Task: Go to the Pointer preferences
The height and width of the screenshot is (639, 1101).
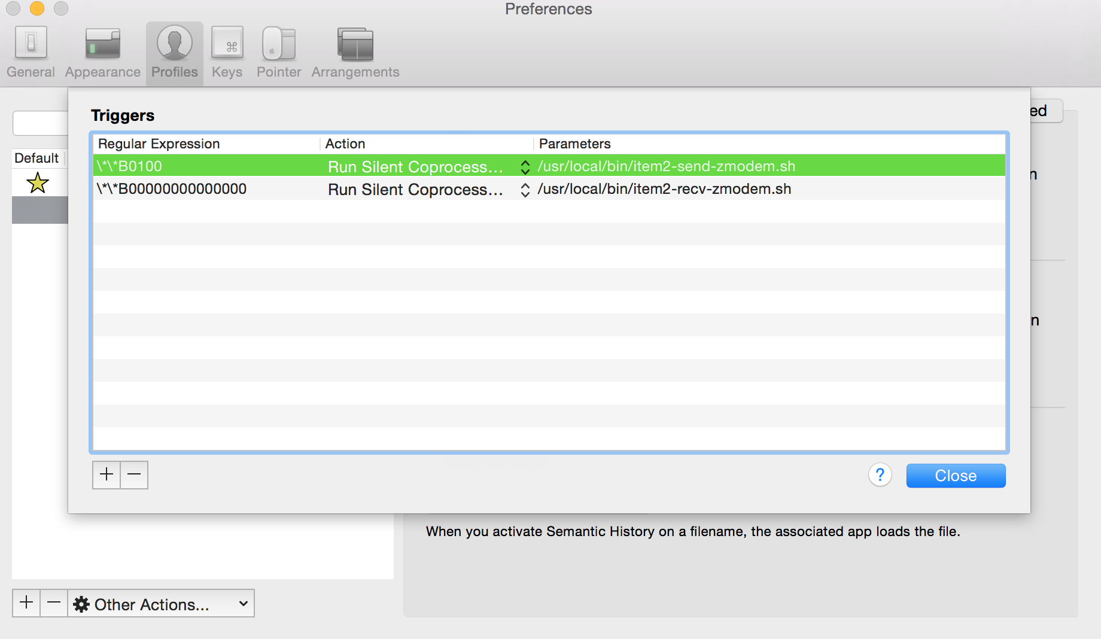Action: point(279,53)
